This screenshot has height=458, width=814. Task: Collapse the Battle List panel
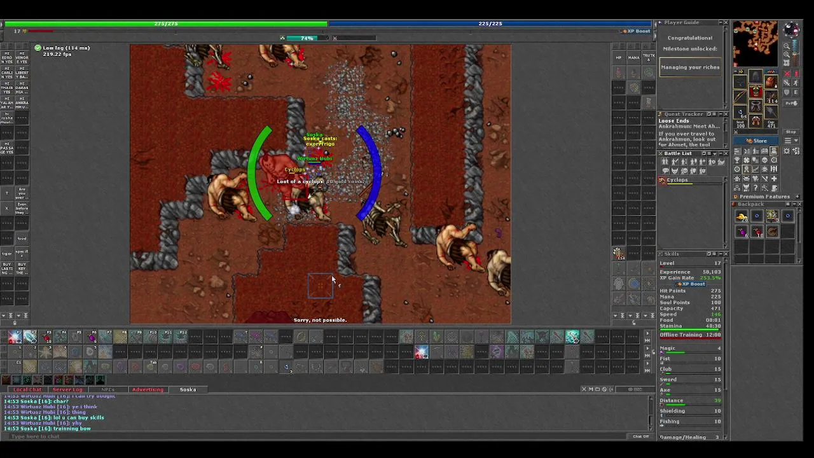point(721,153)
